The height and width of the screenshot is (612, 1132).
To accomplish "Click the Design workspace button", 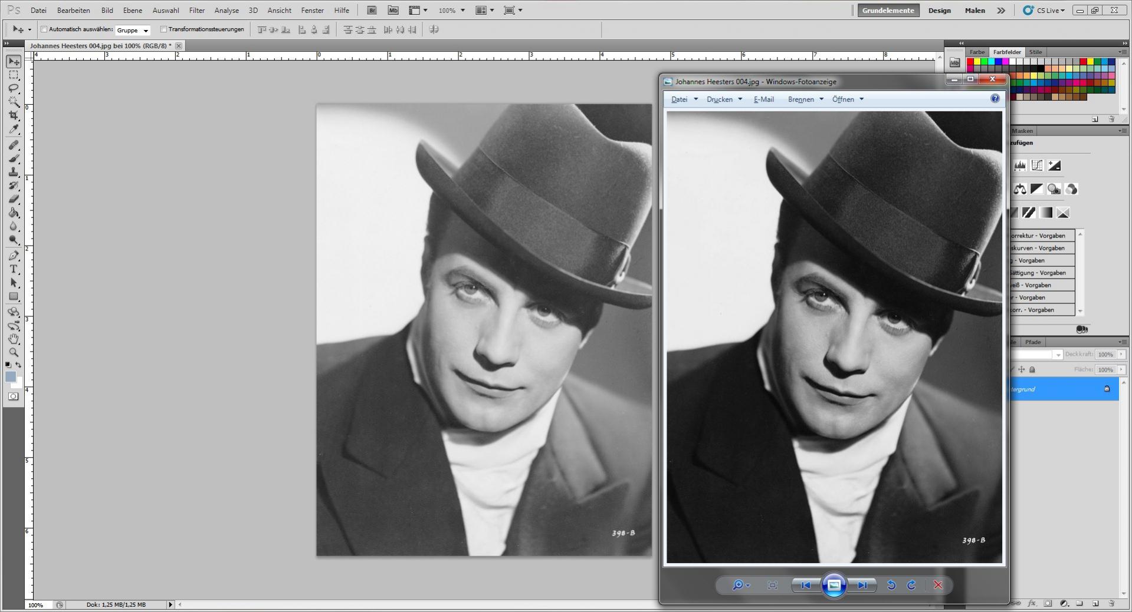I will click(939, 11).
